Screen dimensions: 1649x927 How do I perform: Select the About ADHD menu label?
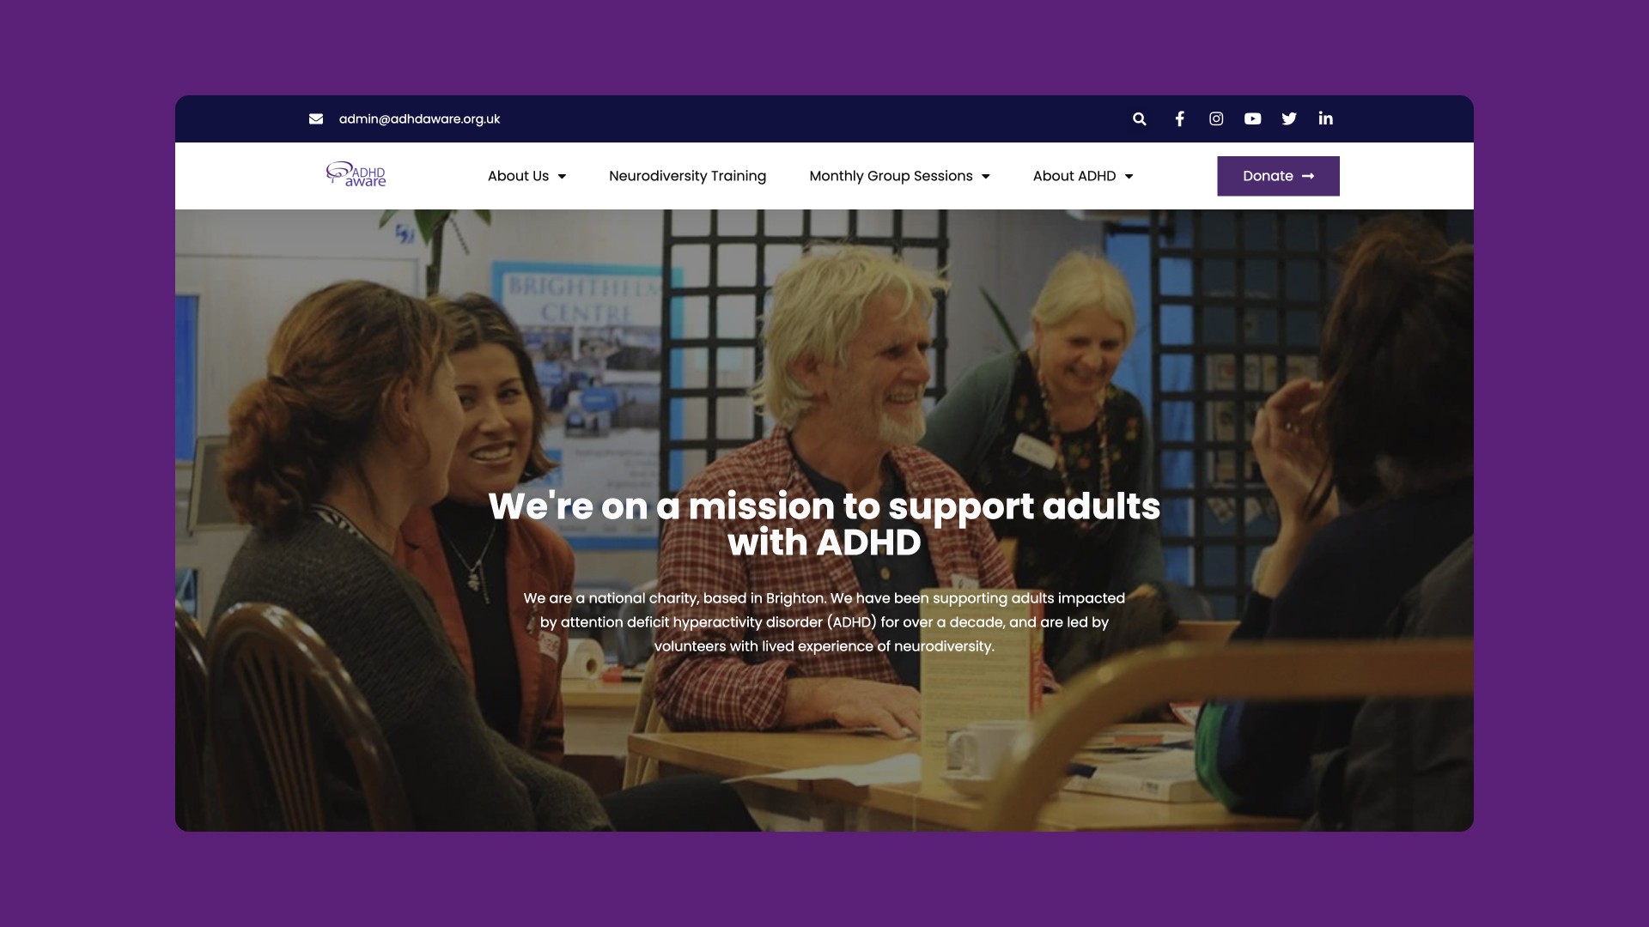pyautogui.click(x=1074, y=176)
